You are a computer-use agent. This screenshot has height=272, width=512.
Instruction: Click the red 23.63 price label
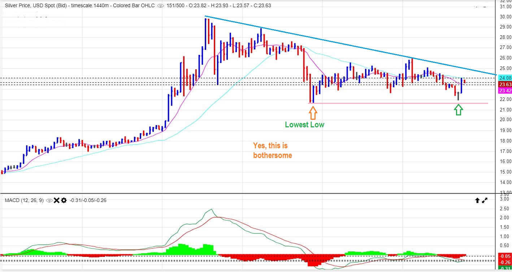504,84
